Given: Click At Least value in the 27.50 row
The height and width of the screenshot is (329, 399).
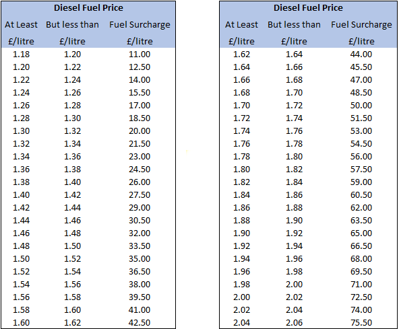Looking at the screenshot, I should coord(21,195).
